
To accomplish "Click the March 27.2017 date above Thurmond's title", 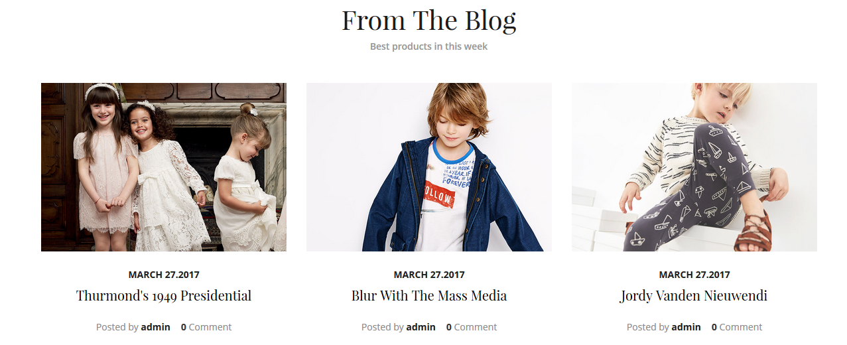I will (x=164, y=275).
